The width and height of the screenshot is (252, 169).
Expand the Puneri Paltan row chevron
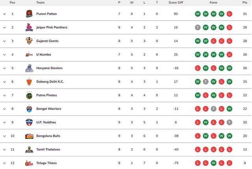click(4, 14)
